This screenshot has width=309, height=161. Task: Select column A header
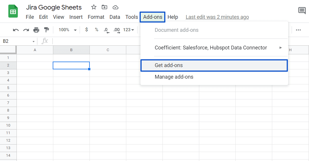pyautogui.click(x=35, y=50)
